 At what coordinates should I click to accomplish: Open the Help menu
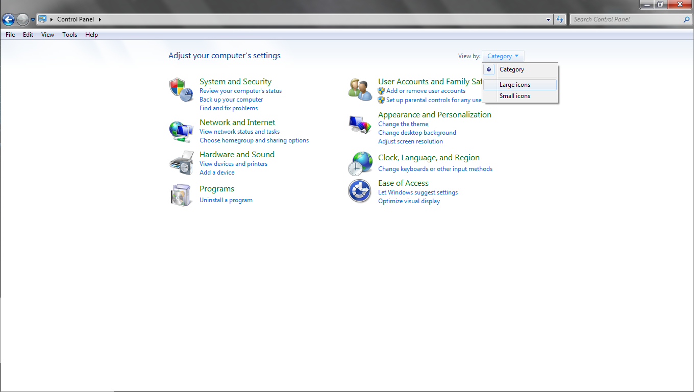point(92,35)
